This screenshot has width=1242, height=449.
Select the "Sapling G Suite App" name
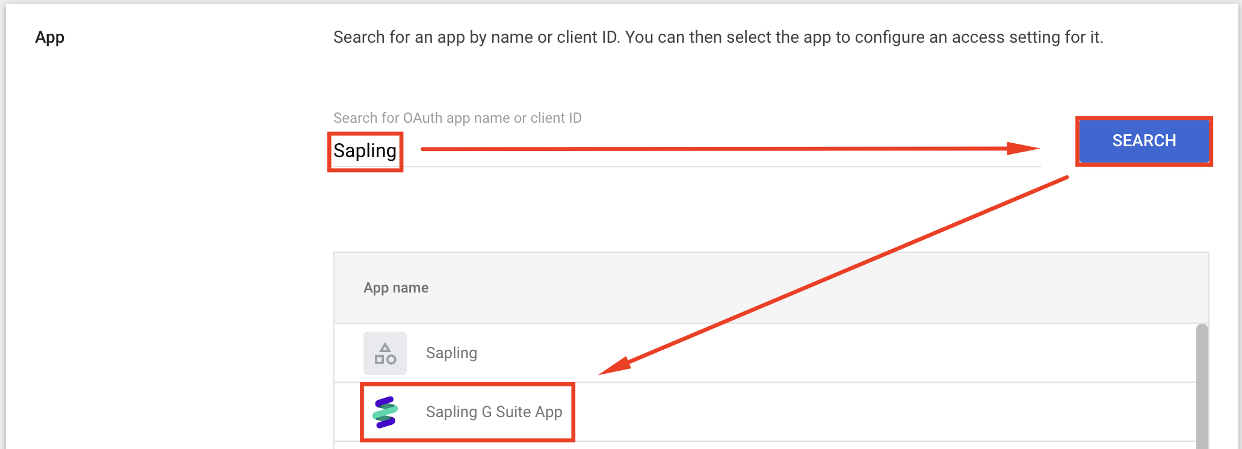click(x=494, y=412)
